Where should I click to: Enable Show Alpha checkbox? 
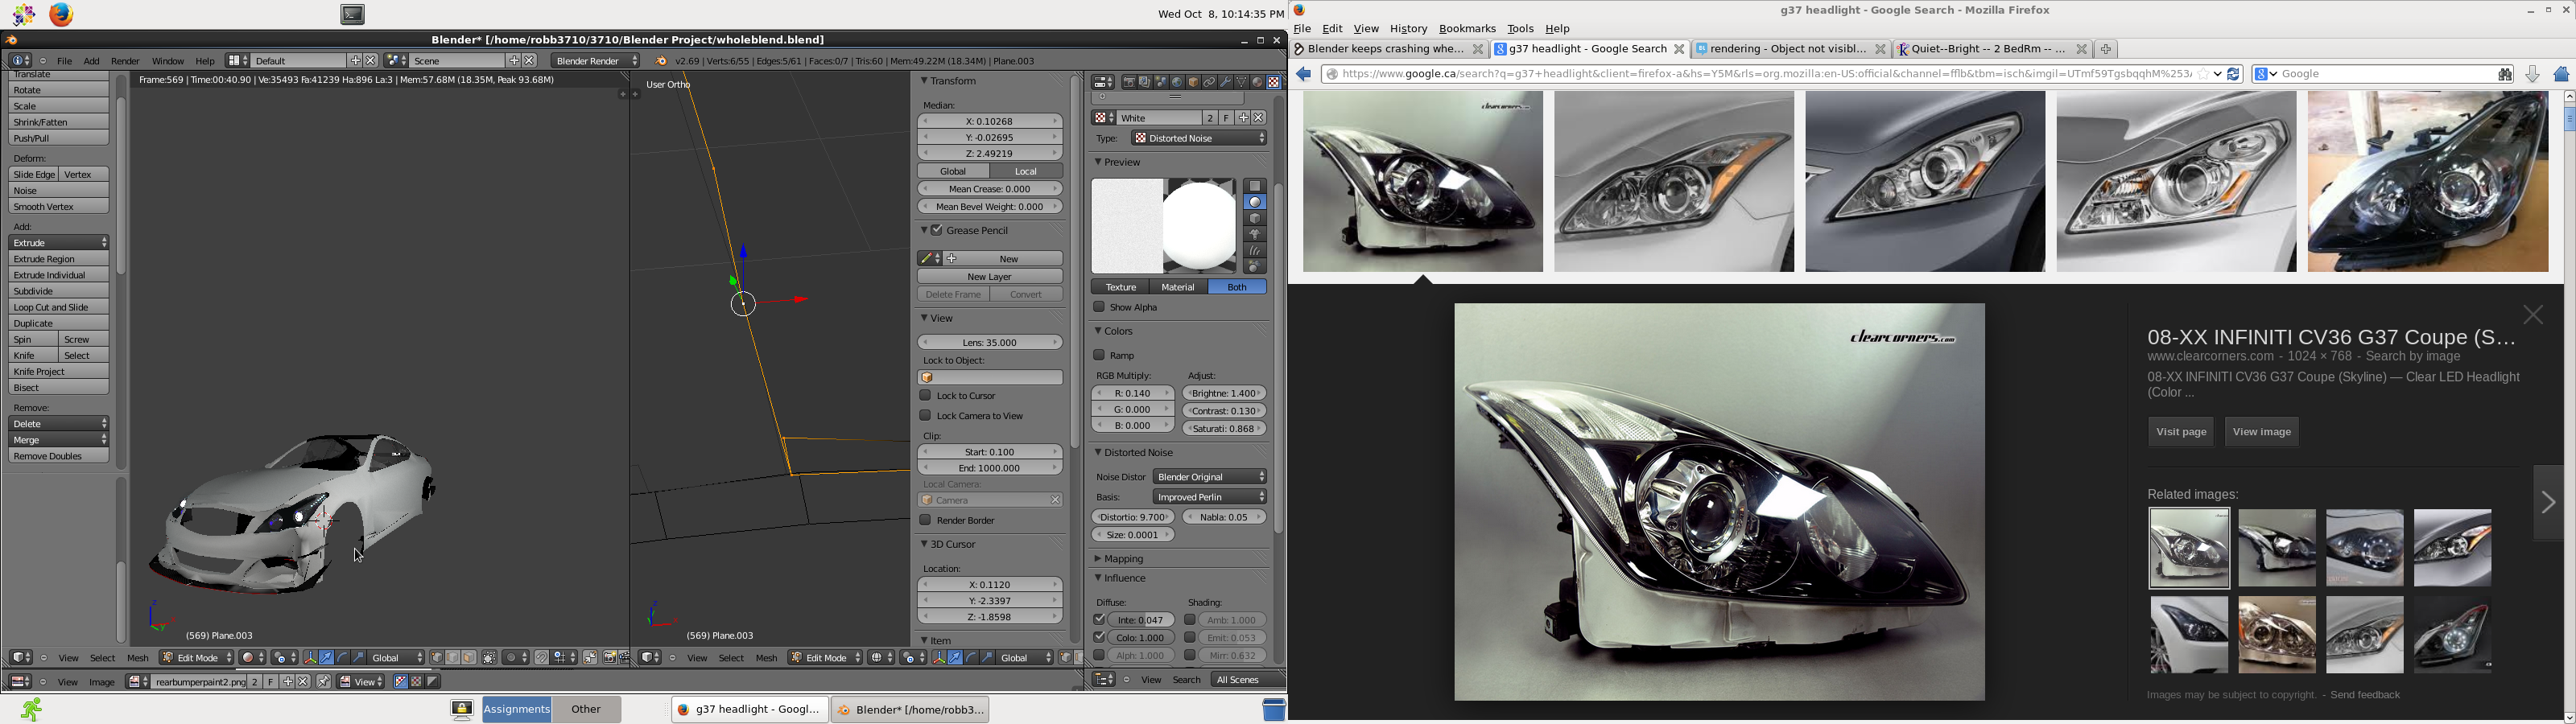click(x=1099, y=307)
